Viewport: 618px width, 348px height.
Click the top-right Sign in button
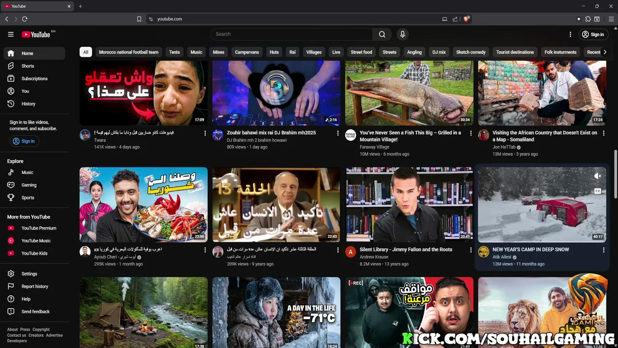click(x=593, y=34)
